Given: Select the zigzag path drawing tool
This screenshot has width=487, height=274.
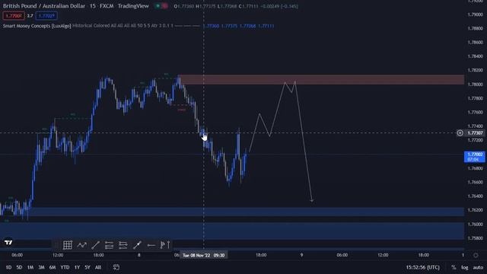Looking at the screenshot, I should (x=81, y=245).
